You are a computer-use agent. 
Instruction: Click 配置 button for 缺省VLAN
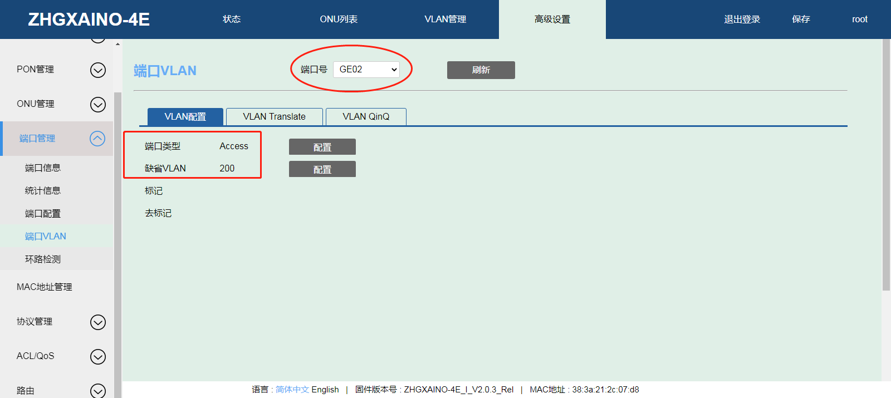click(x=322, y=169)
